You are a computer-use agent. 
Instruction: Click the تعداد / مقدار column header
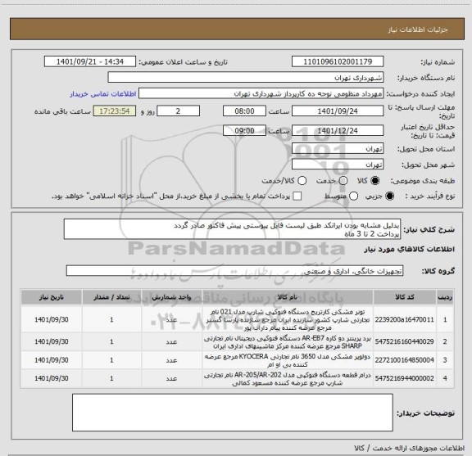coord(111,297)
